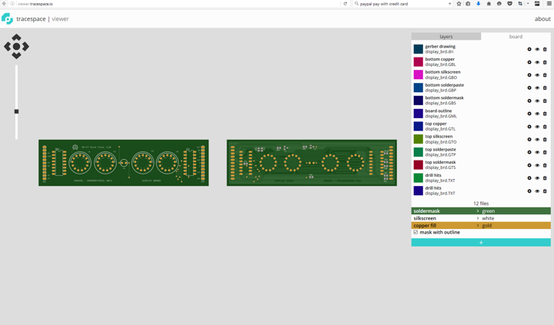The image size is (554, 325).
Task: Go back with browser back arrow
Action: [5, 4]
